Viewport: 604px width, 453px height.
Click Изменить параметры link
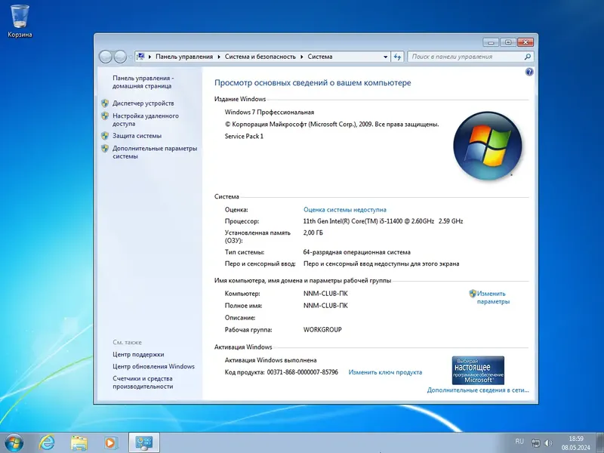point(493,297)
